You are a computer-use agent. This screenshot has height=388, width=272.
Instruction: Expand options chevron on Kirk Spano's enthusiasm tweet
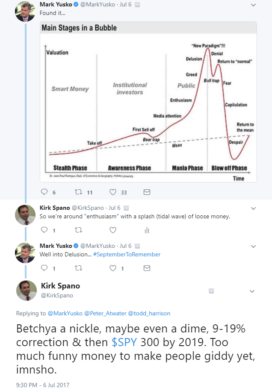click(x=253, y=209)
